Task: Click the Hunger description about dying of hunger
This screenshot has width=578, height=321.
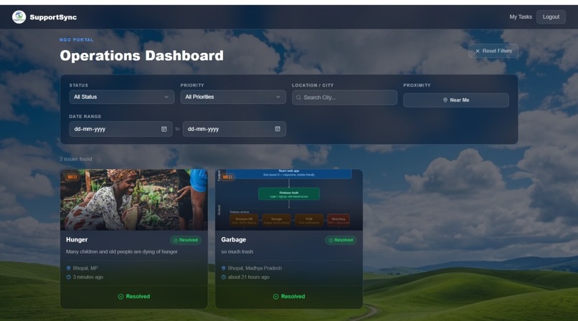Action: [122, 251]
